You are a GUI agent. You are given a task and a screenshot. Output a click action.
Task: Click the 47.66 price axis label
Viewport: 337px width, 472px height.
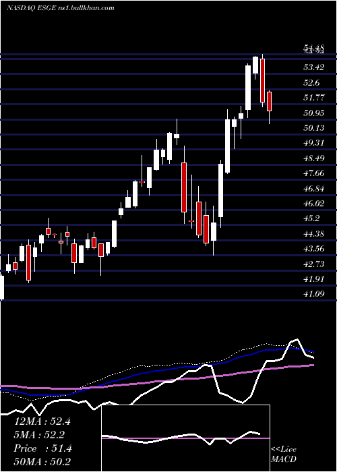coord(314,173)
